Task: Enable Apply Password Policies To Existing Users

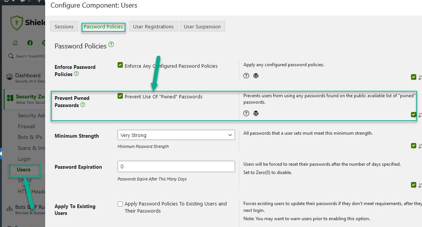Action: click(x=120, y=204)
